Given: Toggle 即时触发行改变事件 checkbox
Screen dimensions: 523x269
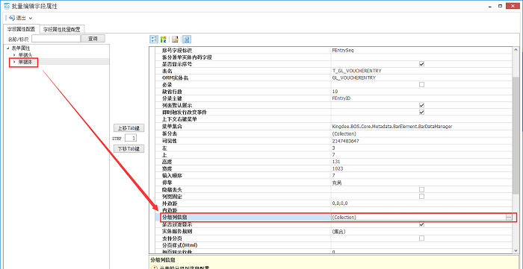Looking at the screenshot, I should click(x=421, y=113).
